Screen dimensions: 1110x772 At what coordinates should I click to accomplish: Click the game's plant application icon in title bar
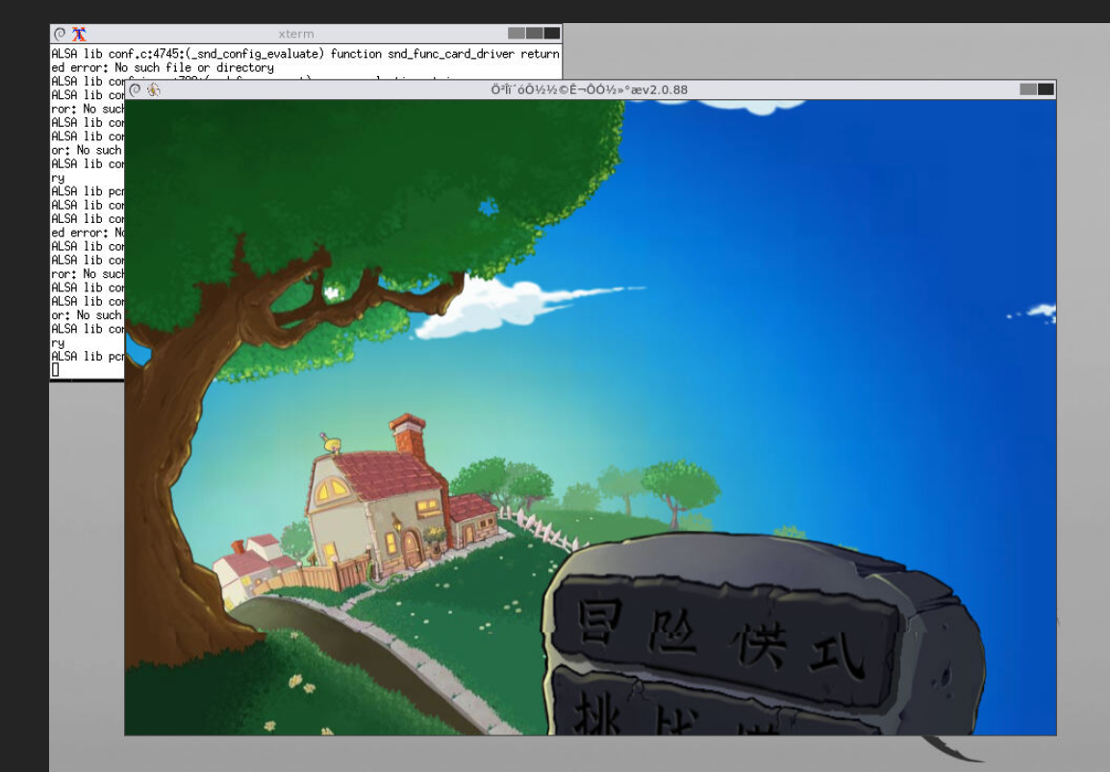154,89
